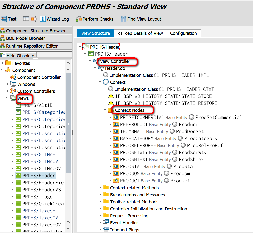Image resolution: width=253 pixels, height=233 pixels.
Task: Expand the THUMBNAIL context node
Action: 110,131
